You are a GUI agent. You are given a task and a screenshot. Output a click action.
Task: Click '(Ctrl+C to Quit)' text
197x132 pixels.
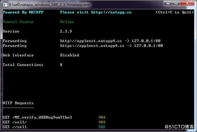point(175,12)
